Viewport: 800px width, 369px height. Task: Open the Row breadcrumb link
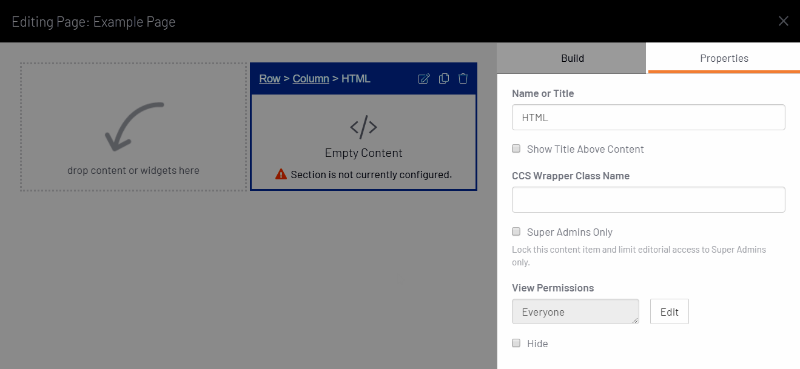click(270, 79)
